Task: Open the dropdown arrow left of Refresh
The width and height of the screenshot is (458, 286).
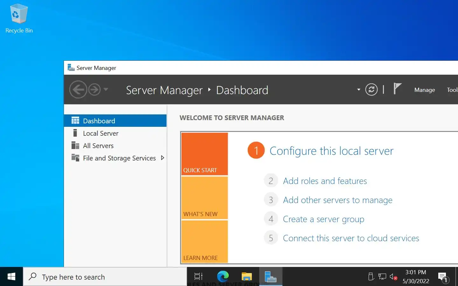Action: pos(359,90)
